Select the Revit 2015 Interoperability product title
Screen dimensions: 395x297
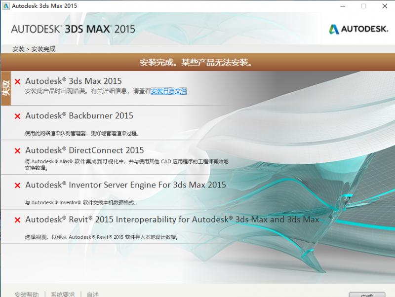(x=172, y=220)
